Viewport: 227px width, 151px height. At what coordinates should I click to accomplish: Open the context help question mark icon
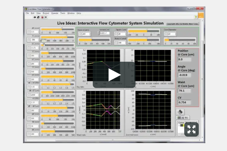click(x=196, y=16)
